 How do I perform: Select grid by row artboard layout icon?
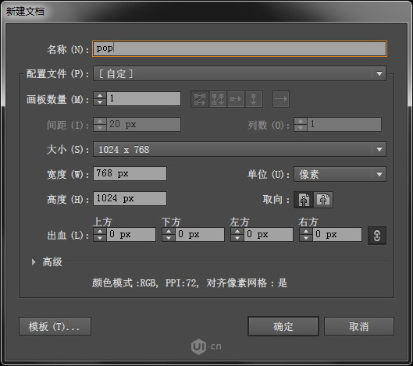click(200, 99)
